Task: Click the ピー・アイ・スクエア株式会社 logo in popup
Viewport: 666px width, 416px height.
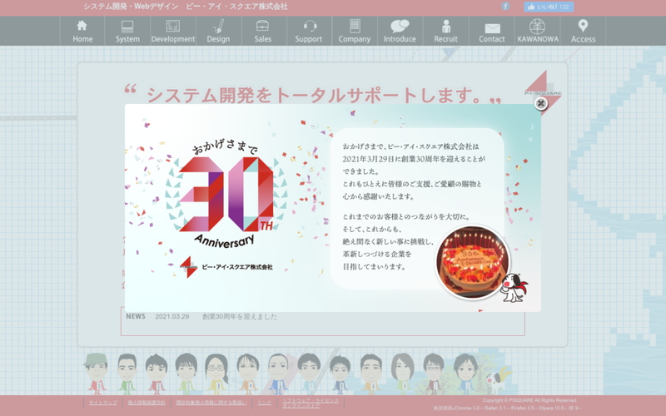Action: (x=226, y=267)
